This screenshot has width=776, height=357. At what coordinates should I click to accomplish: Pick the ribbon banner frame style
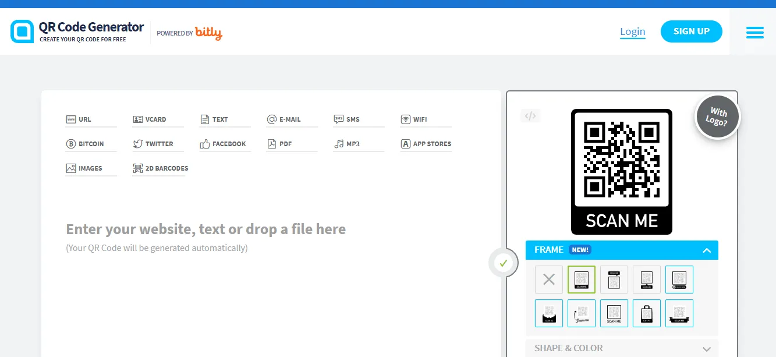pos(679,313)
